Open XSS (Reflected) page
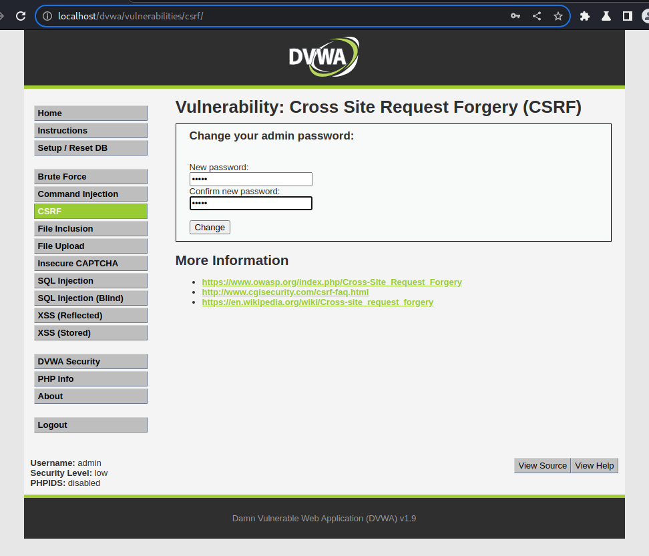This screenshot has width=649, height=556. [91, 316]
